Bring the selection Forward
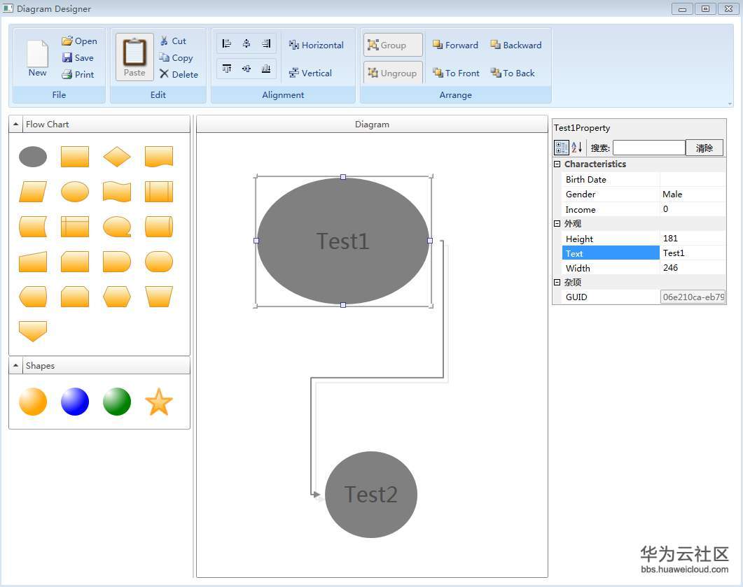 (455, 45)
